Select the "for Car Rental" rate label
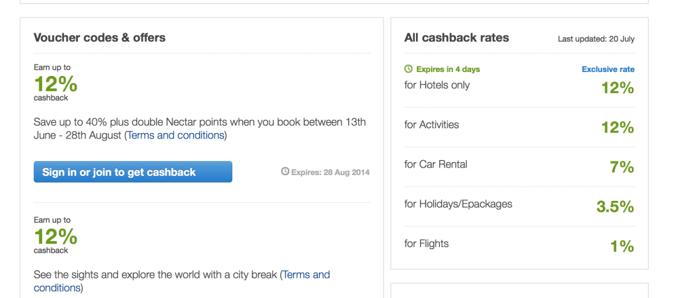Viewport: 695px width, 298px height. [x=435, y=164]
